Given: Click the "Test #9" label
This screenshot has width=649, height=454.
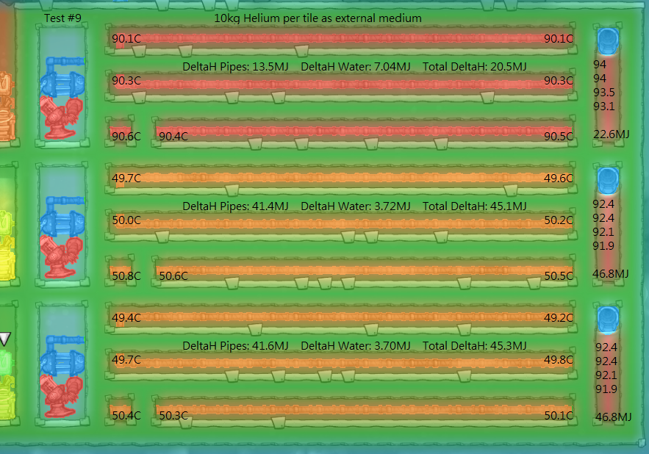Looking at the screenshot, I should pos(62,18).
